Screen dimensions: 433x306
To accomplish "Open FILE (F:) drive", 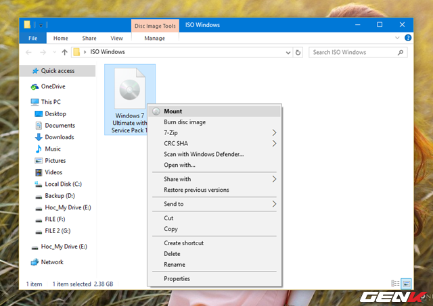I will click(55, 219).
